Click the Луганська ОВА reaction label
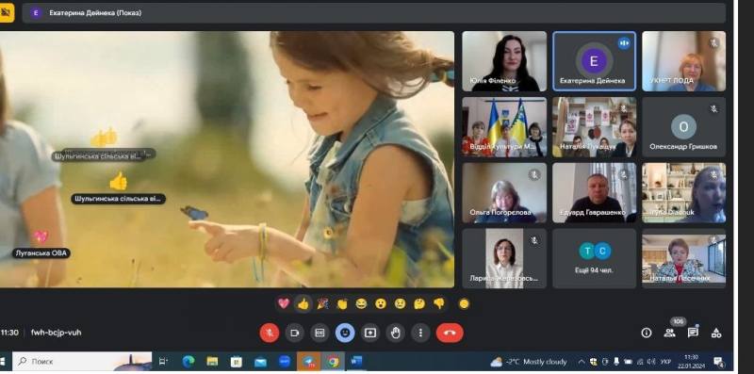The image size is (754, 374). tap(41, 253)
